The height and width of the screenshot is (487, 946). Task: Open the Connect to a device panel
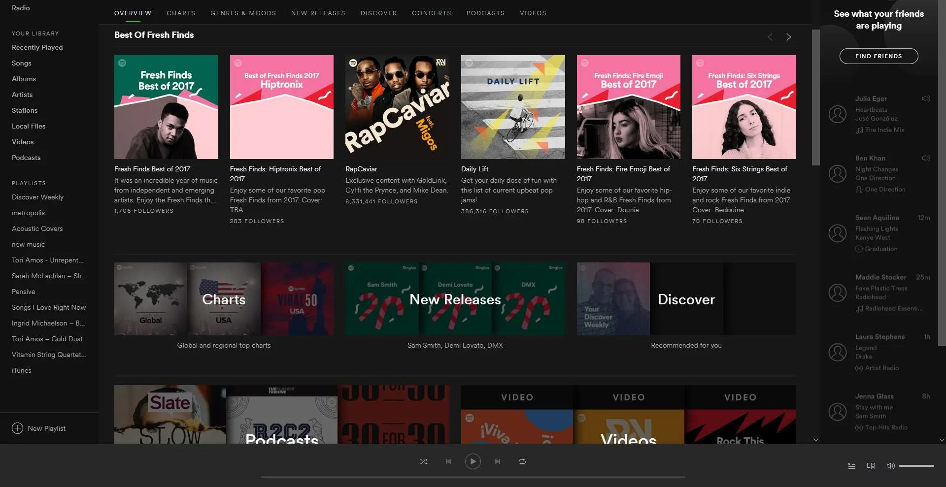tap(871, 465)
